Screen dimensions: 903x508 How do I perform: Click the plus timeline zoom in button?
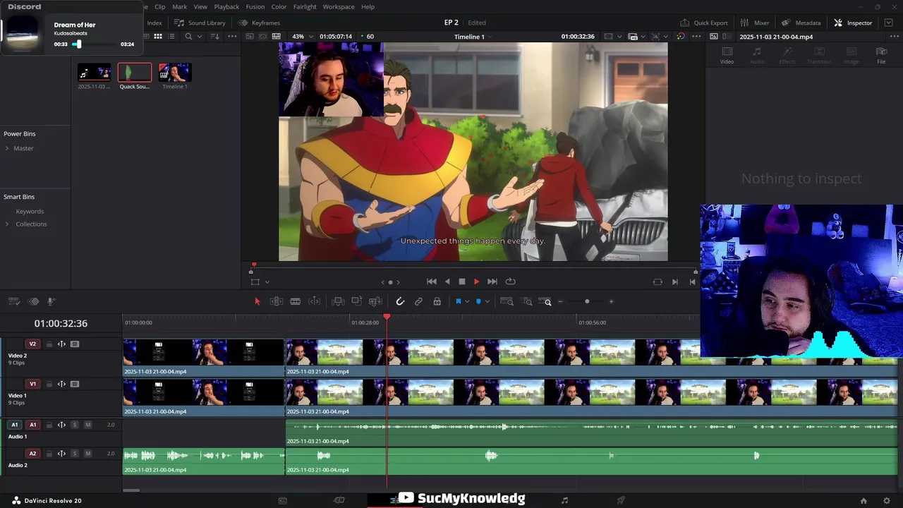(x=611, y=302)
